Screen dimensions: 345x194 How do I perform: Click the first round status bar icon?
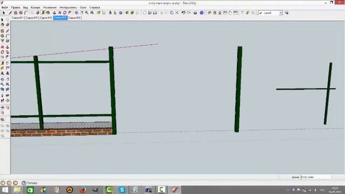[x=3, y=183]
